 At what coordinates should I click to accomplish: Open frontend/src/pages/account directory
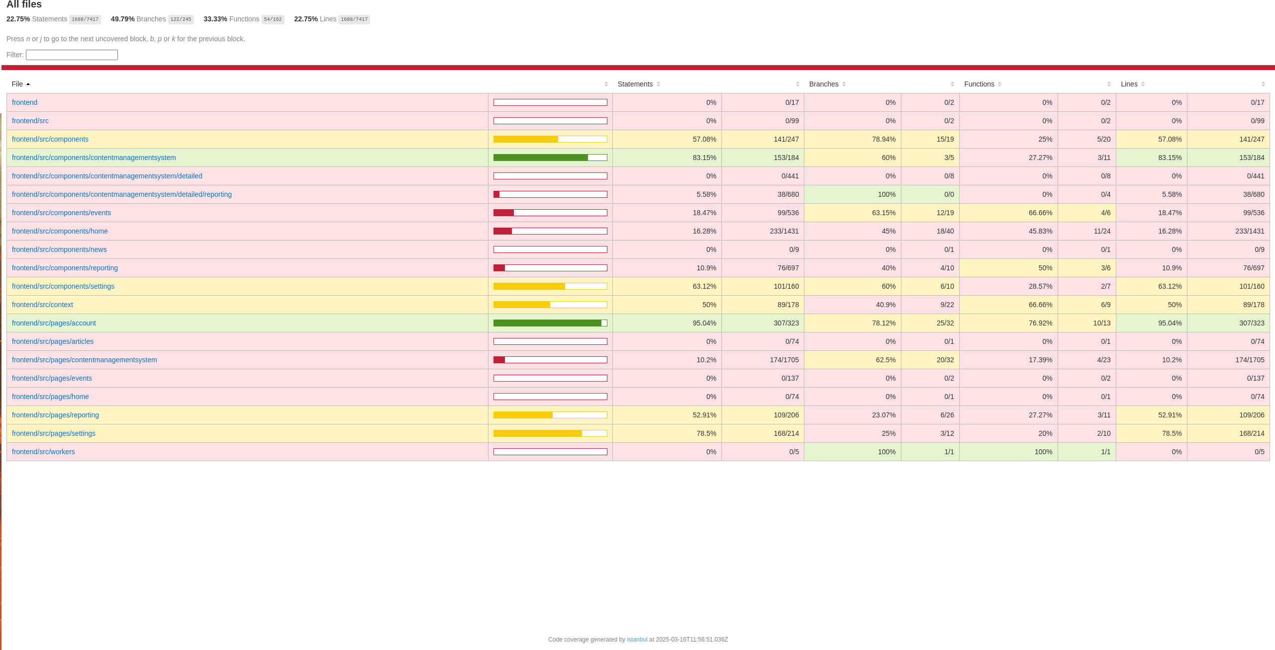(x=54, y=323)
